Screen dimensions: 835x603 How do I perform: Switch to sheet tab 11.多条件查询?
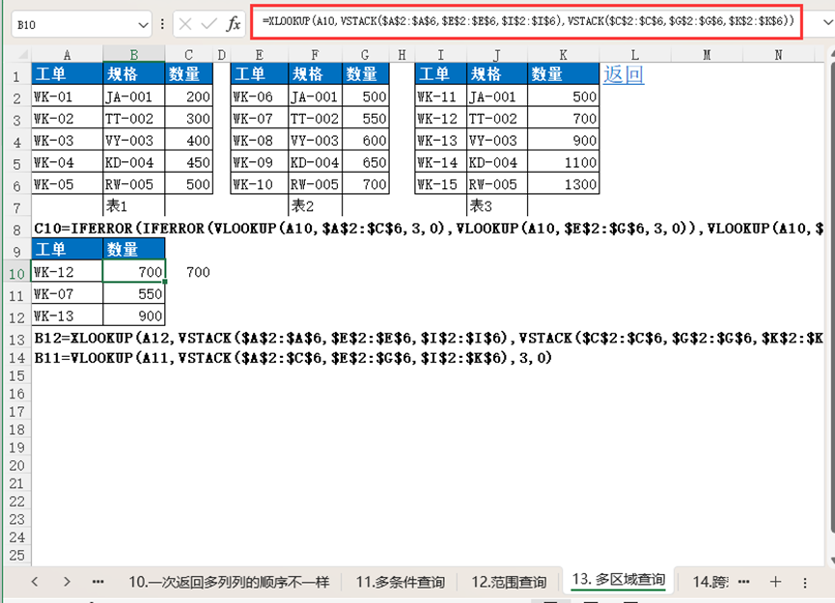pos(400,582)
